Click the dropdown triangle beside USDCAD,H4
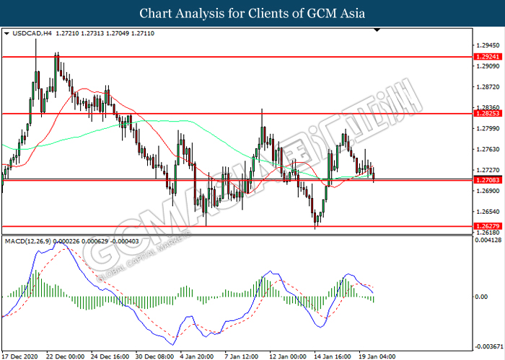 6,33
